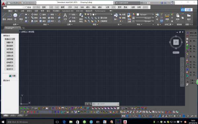Select the Polyline drawing tool
This screenshot has width=198, height=124.
click(10, 17)
